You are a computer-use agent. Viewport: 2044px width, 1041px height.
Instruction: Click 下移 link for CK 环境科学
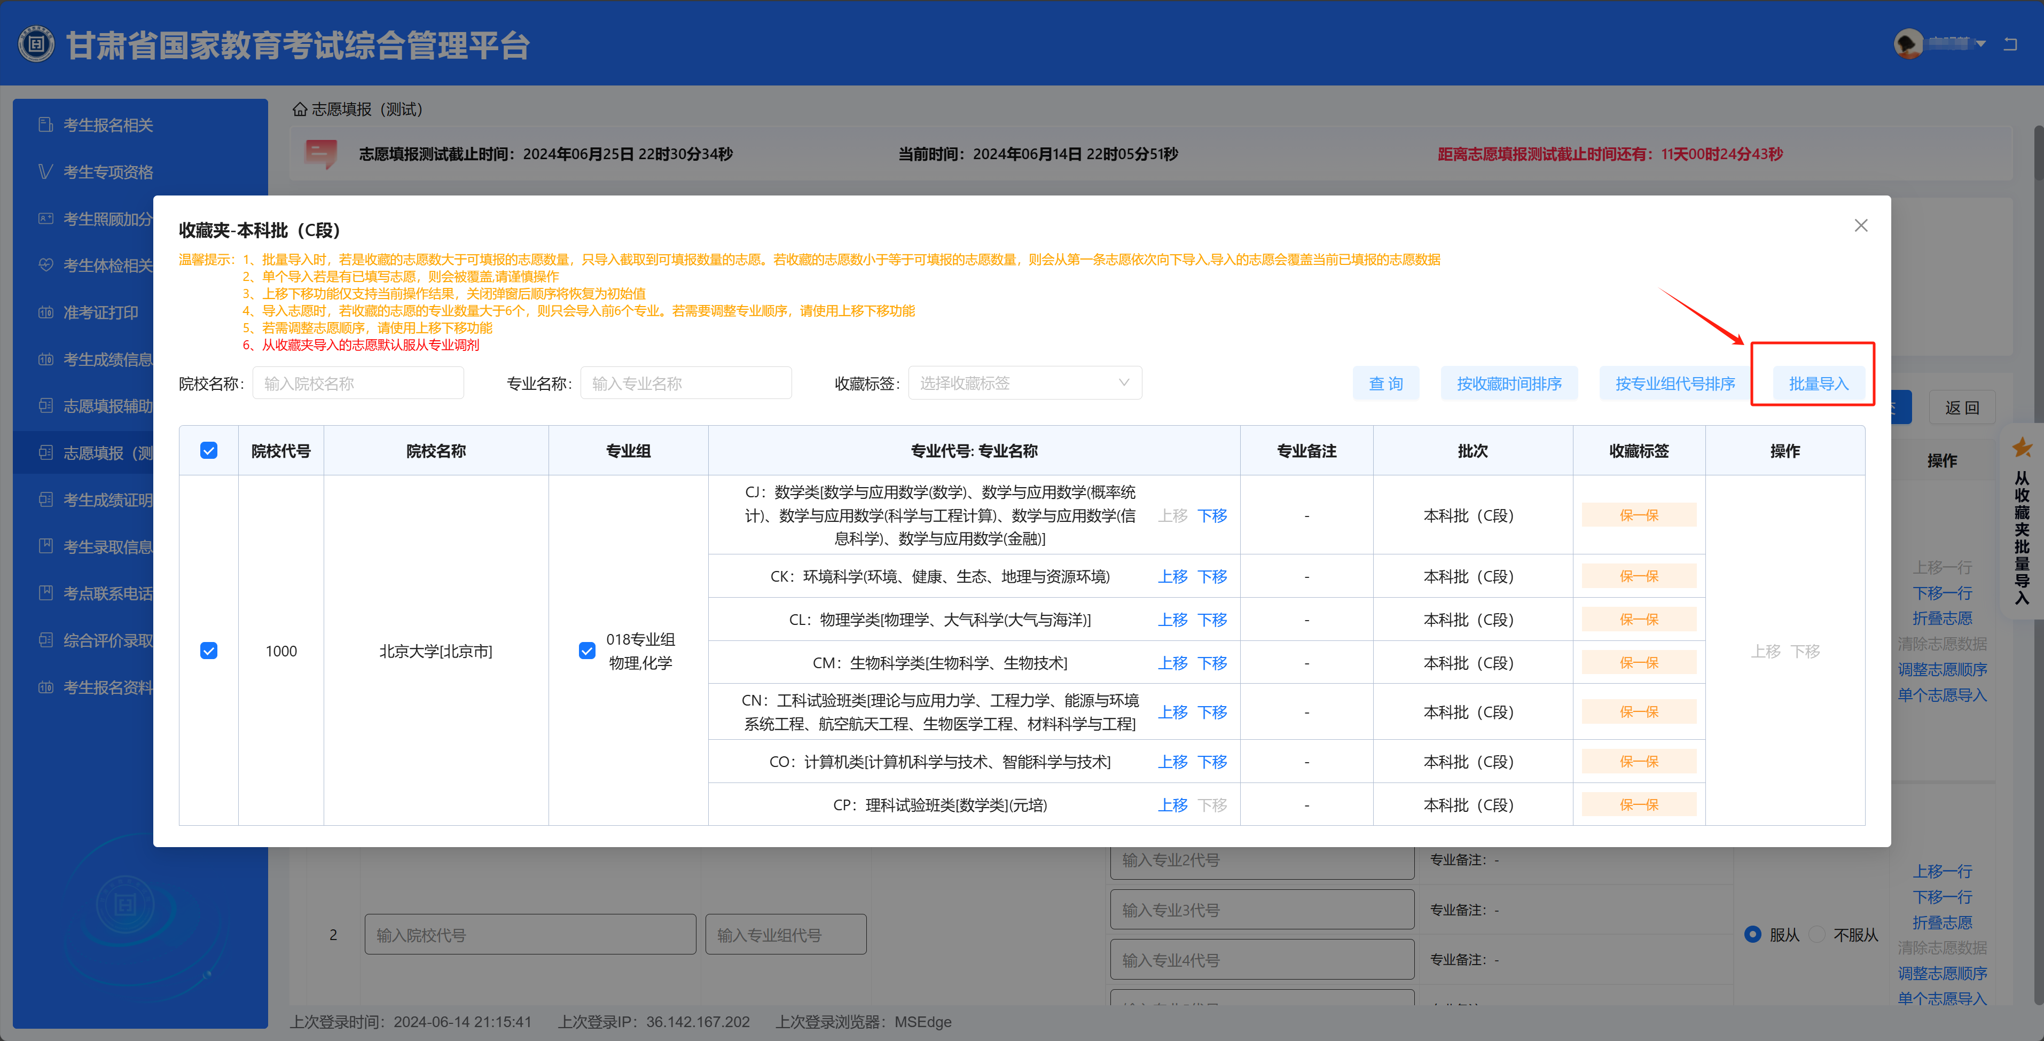pos(1212,577)
